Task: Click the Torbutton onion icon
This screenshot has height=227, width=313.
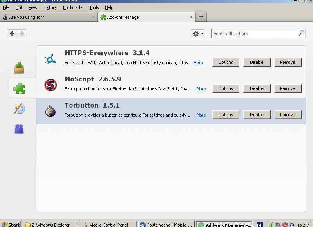Action: click(x=50, y=111)
